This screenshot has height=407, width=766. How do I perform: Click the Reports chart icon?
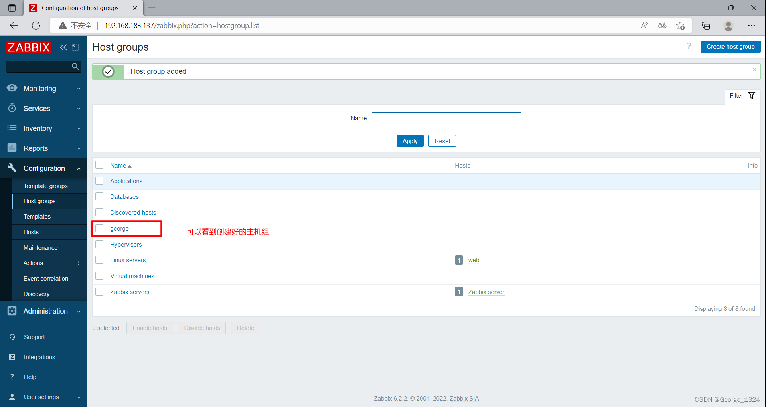point(12,148)
